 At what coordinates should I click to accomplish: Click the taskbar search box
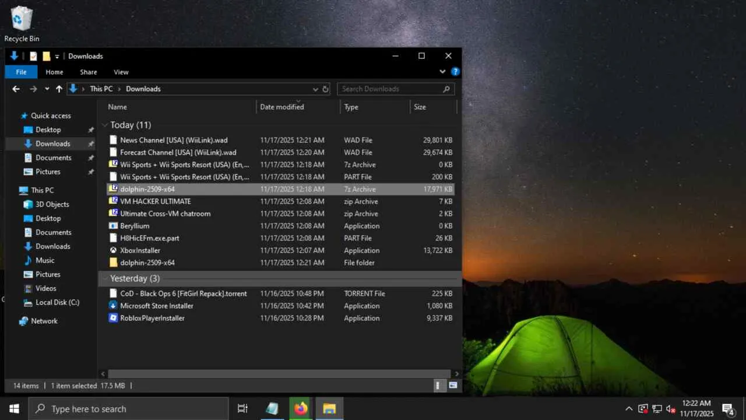click(128, 409)
